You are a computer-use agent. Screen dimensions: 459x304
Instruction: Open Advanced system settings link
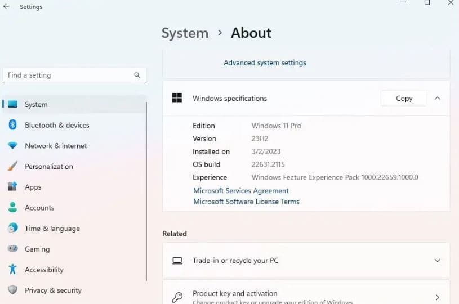point(265,63)
